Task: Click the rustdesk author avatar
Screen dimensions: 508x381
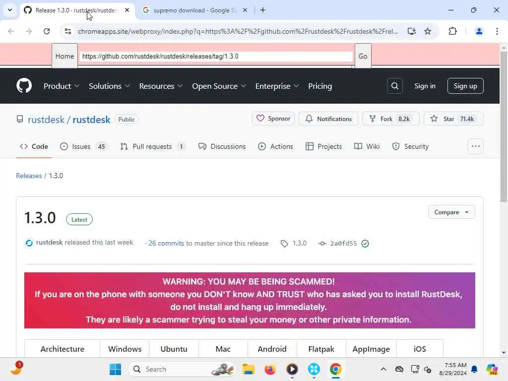Action: (x=29, y=243)
